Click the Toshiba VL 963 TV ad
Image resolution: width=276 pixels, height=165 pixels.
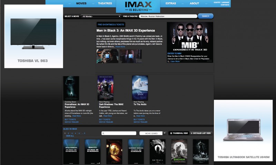[33, 36]
